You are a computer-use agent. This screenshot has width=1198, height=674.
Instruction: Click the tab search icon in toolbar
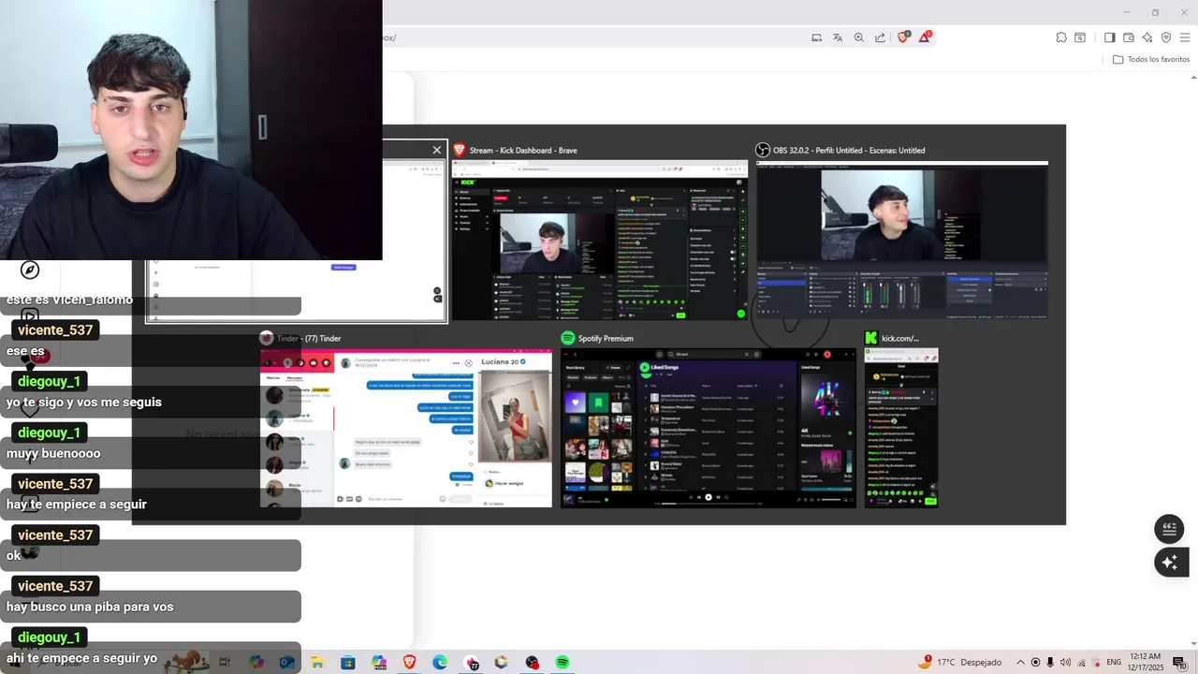(x=1080, y=37)
